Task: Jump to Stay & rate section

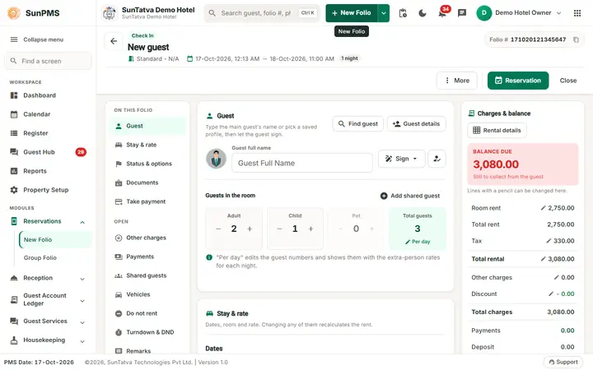Action: point(148,145)
